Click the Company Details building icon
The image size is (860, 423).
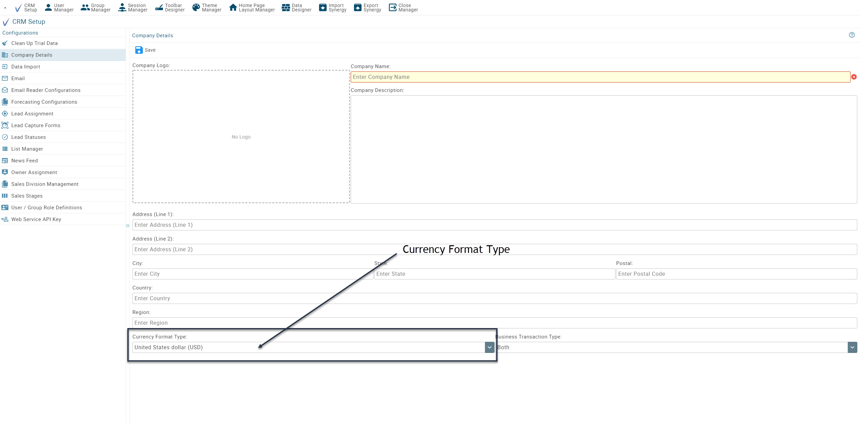pos(5,55)
